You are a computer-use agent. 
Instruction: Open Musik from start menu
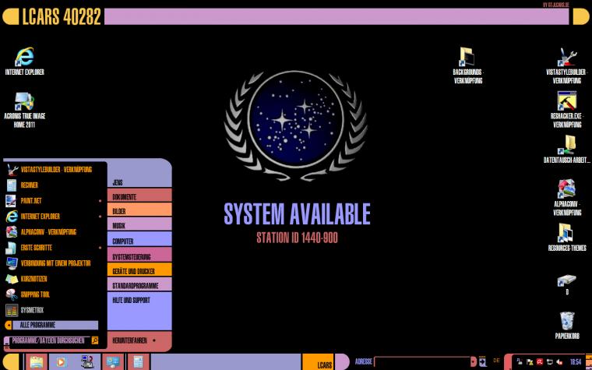pyautogui.click(x=139, y=224)
